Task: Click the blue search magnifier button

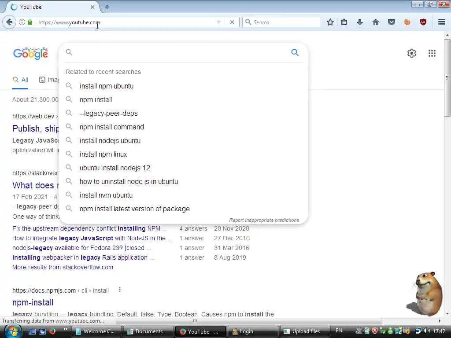Action: (x=295, y=53)
